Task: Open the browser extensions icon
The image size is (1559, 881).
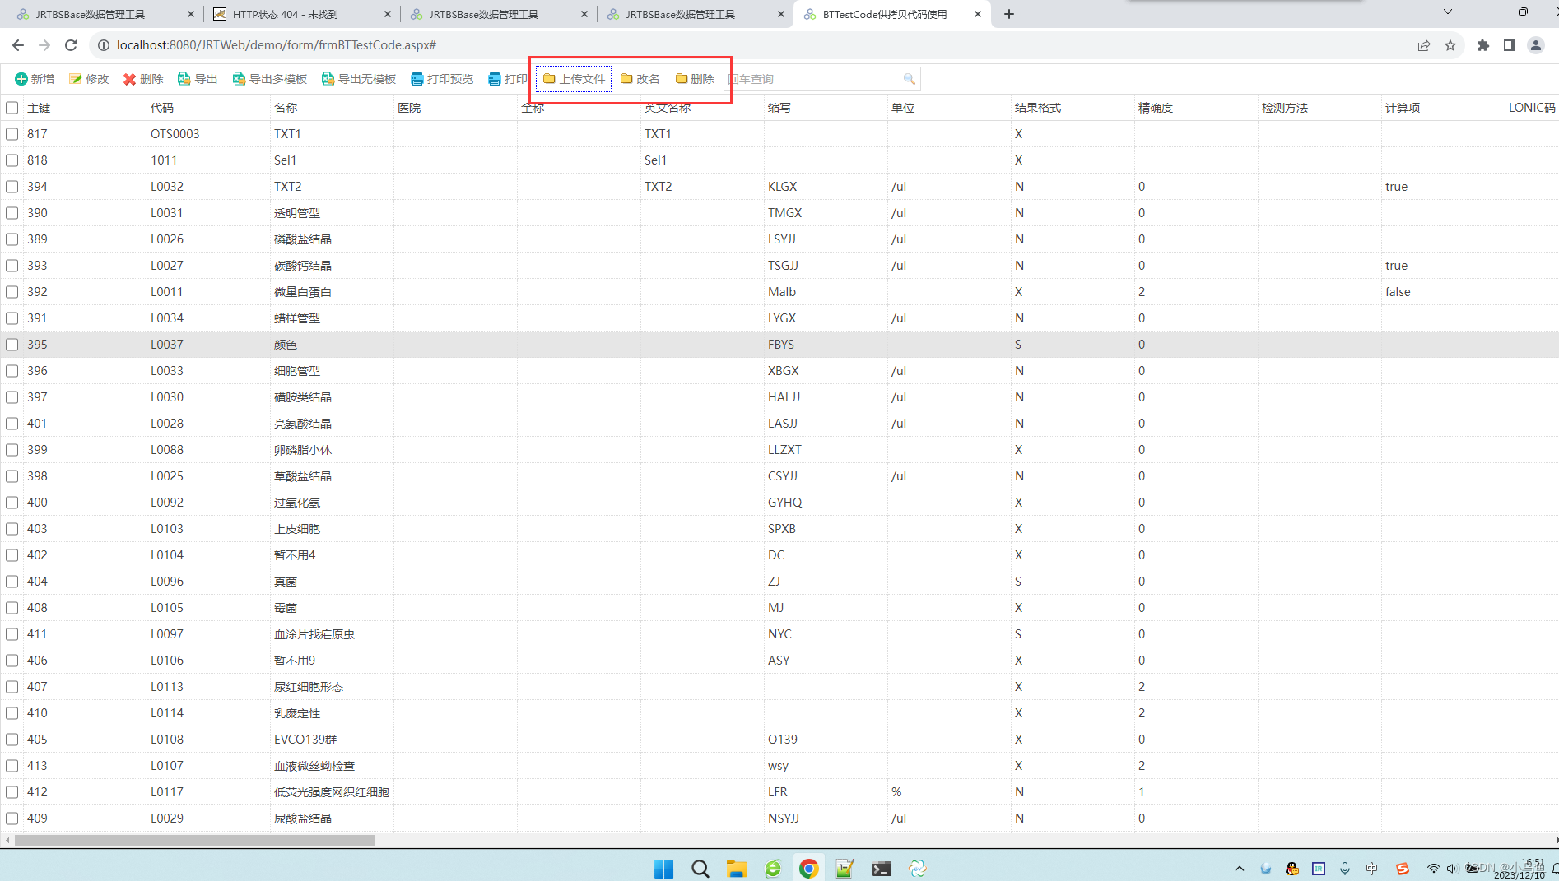Action: click(1482, 45)
